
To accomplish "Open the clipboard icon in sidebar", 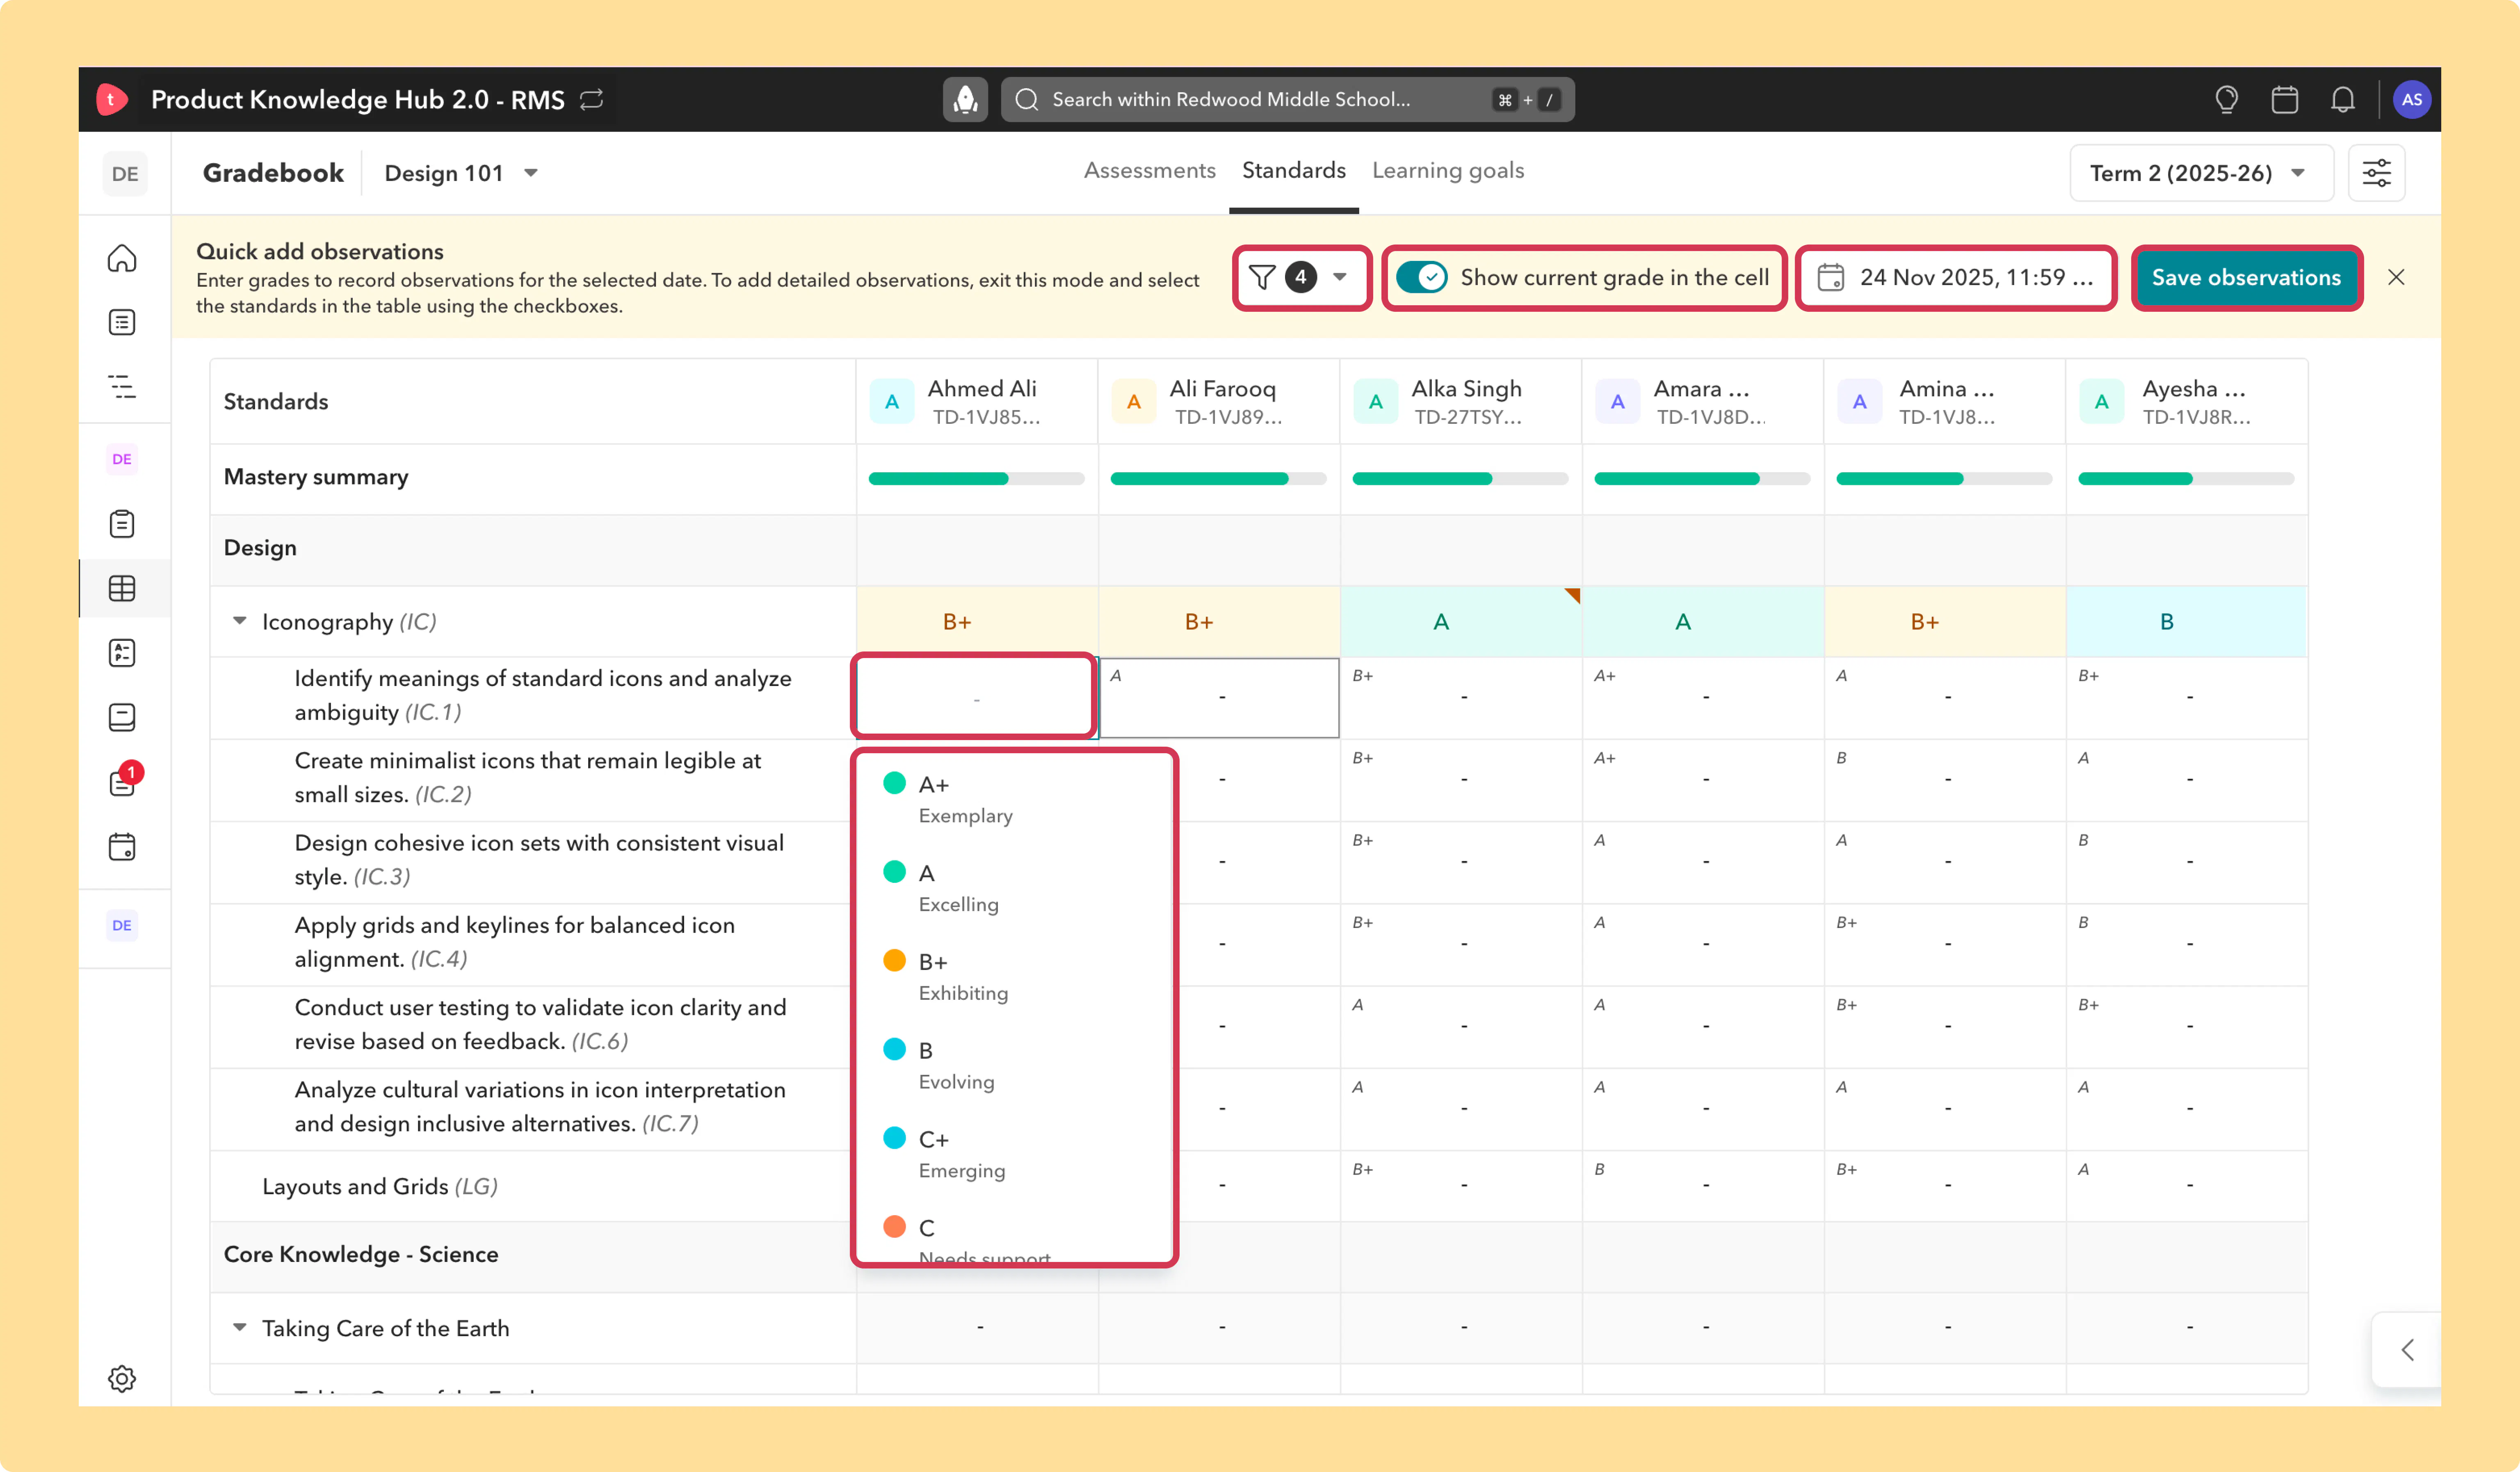I will [122, 524].
